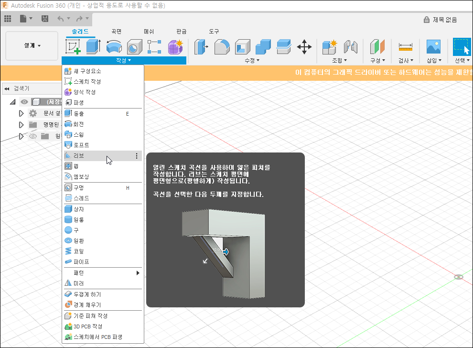Select the Extrude toolbar icon

pyautogui.click(x=94, y=47)
